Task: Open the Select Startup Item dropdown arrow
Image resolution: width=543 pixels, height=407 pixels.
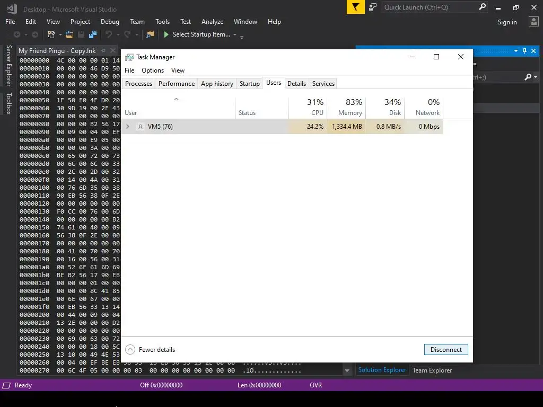Action: [235, 34]
